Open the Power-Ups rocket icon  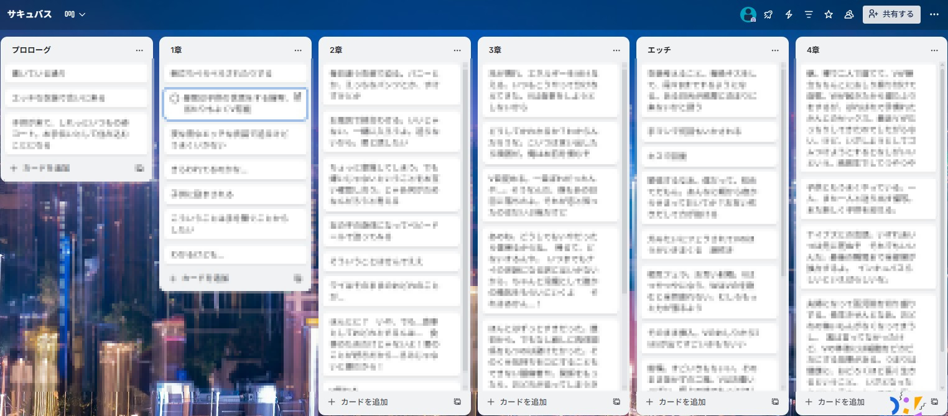(768, 14)
